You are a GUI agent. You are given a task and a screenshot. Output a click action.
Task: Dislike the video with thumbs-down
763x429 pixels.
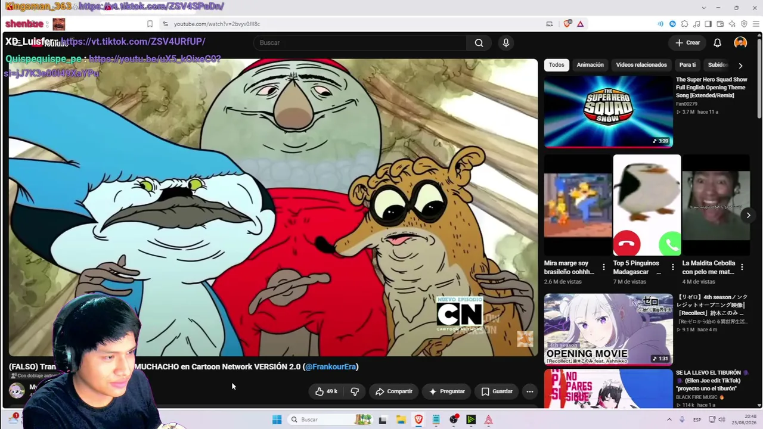355,391
